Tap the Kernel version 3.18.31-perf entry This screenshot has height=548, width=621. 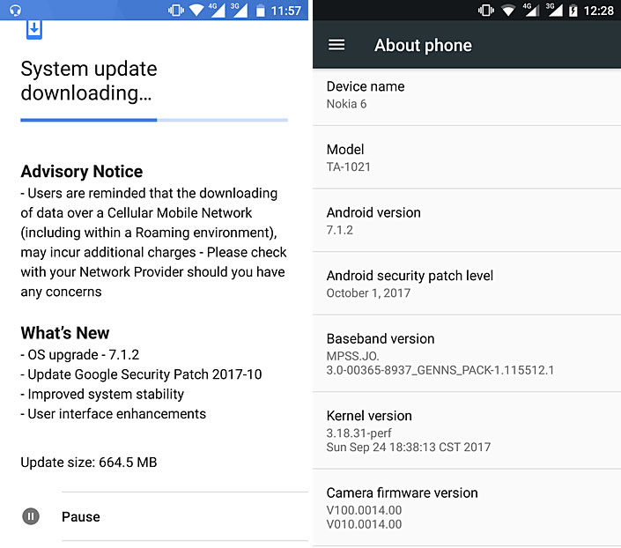pyautogui.click(x=467, y=431)
